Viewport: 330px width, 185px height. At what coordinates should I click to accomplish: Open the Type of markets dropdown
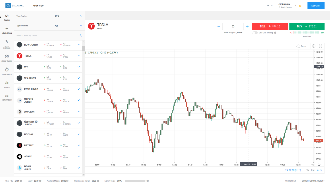(x=49, y=26)
